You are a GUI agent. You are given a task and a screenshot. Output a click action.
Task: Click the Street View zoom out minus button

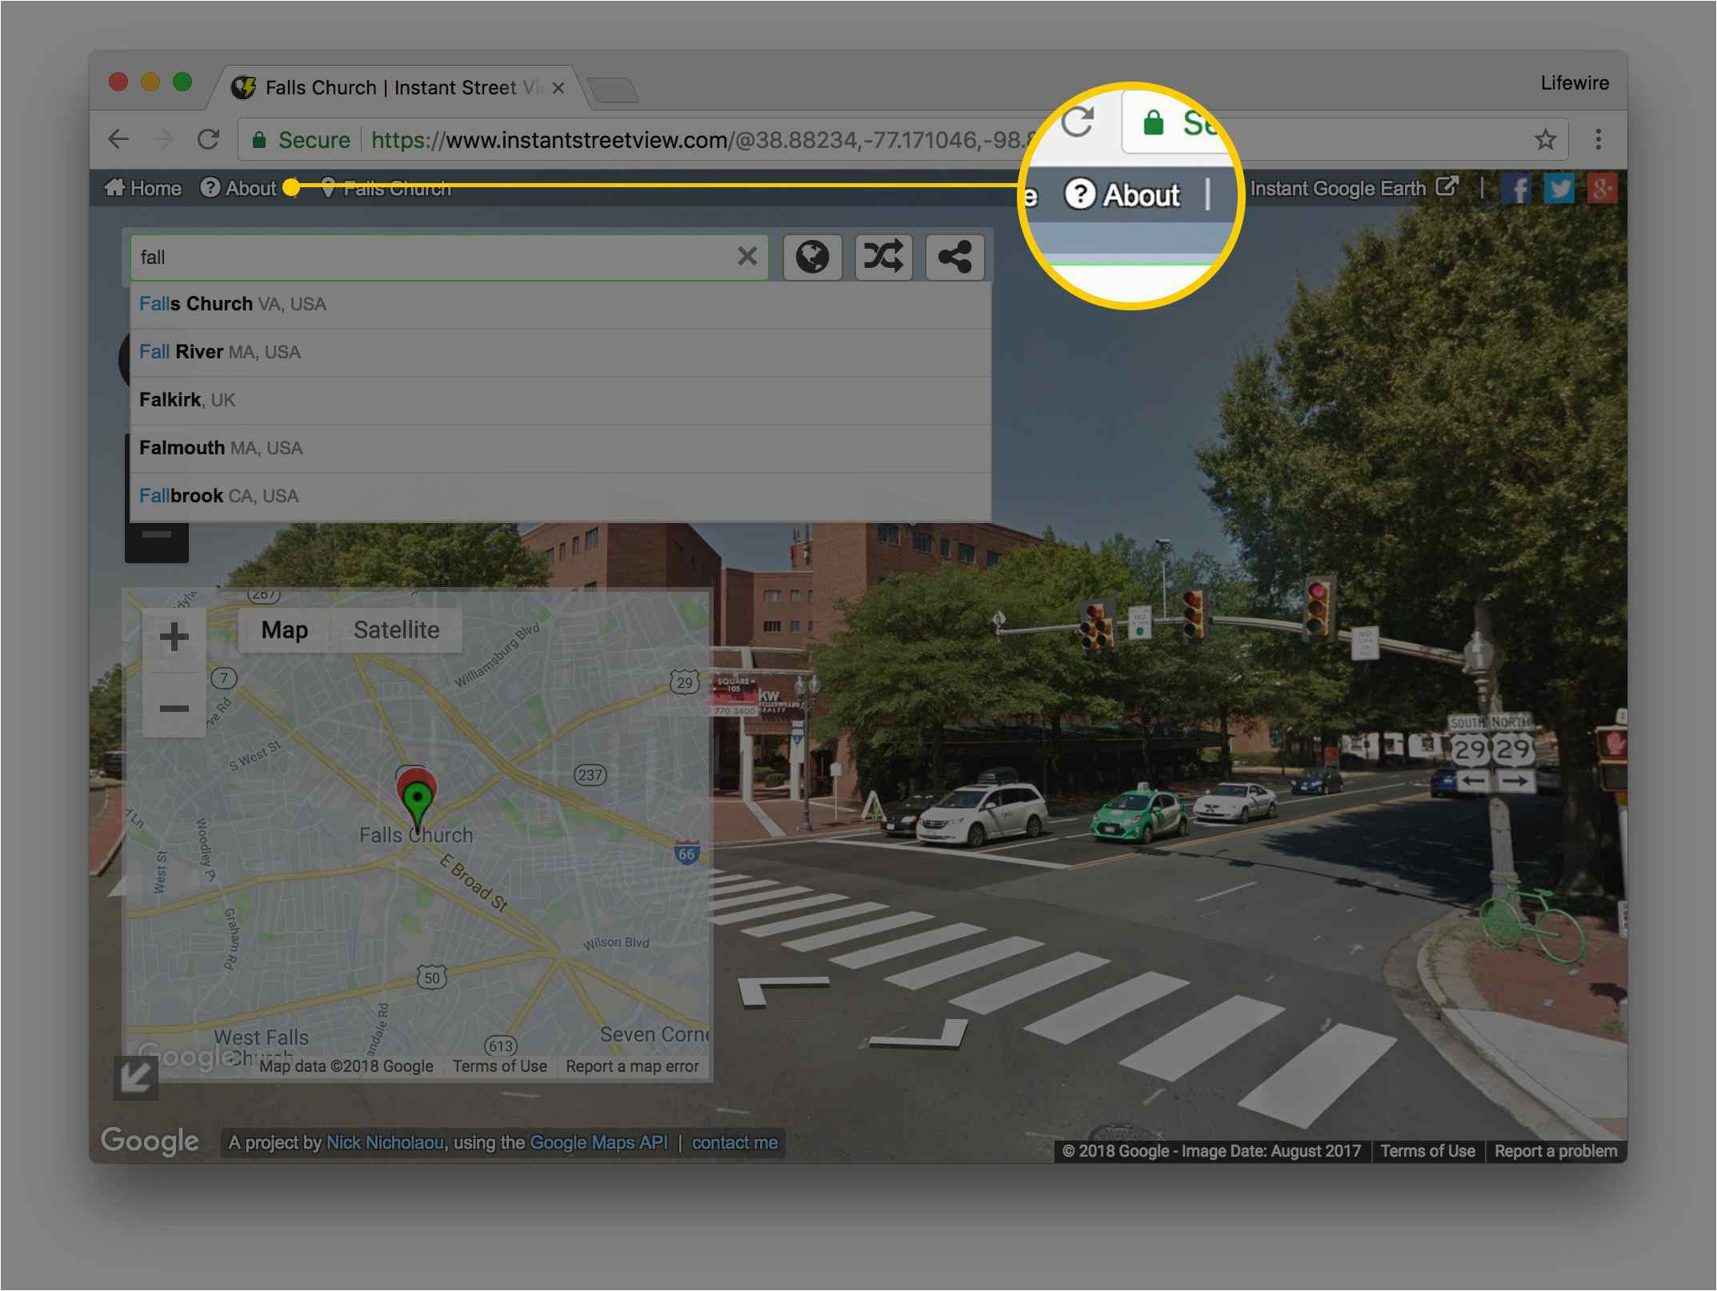(157, 534)
